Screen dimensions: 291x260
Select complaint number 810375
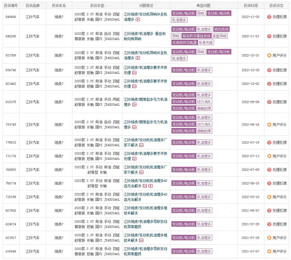(11, 102)
